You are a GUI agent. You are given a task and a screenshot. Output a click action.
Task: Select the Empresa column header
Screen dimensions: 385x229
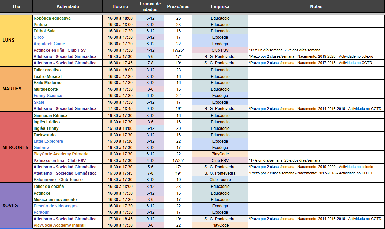pos(220,7)
